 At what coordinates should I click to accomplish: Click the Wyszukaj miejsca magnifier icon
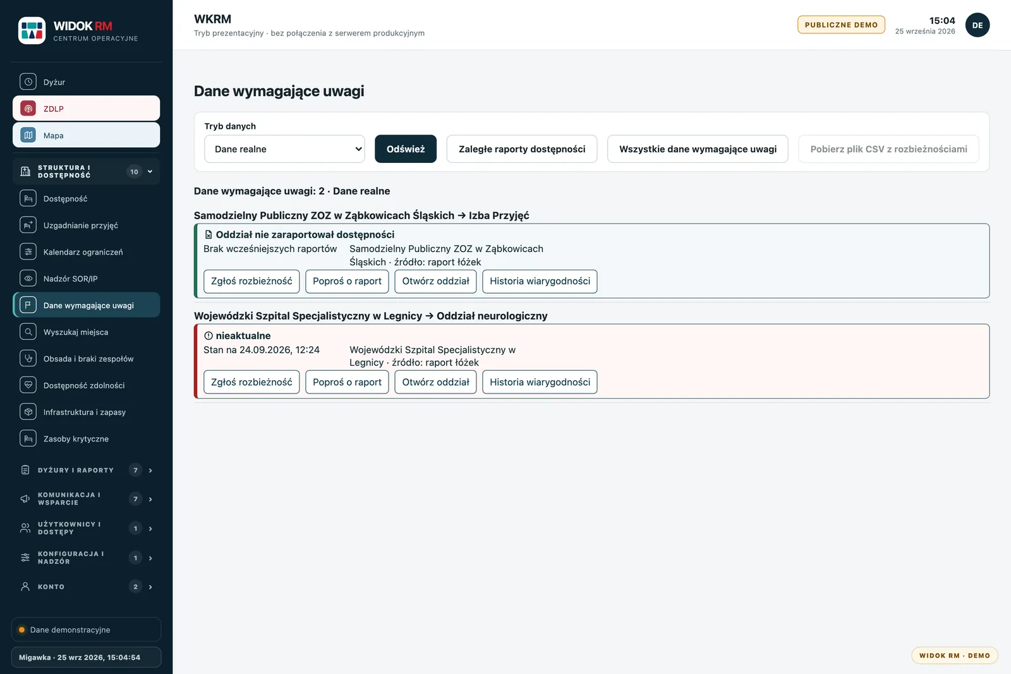pyautogui.click(x=28, y=332)
